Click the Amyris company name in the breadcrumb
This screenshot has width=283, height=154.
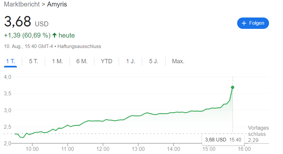point(57,5)
